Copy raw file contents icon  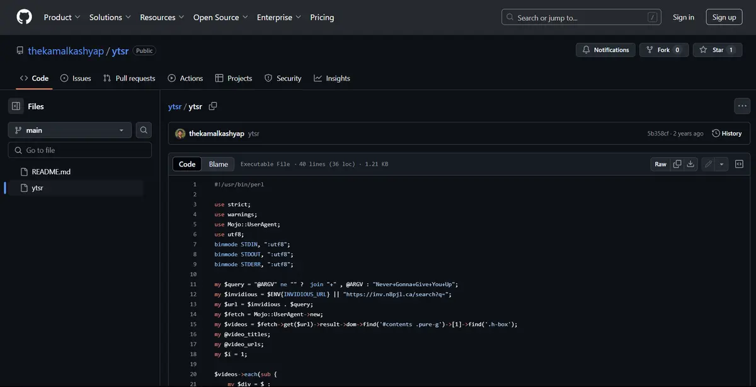(x=677, y=164)
